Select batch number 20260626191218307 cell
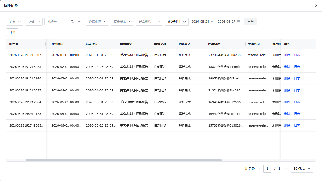 26,55
